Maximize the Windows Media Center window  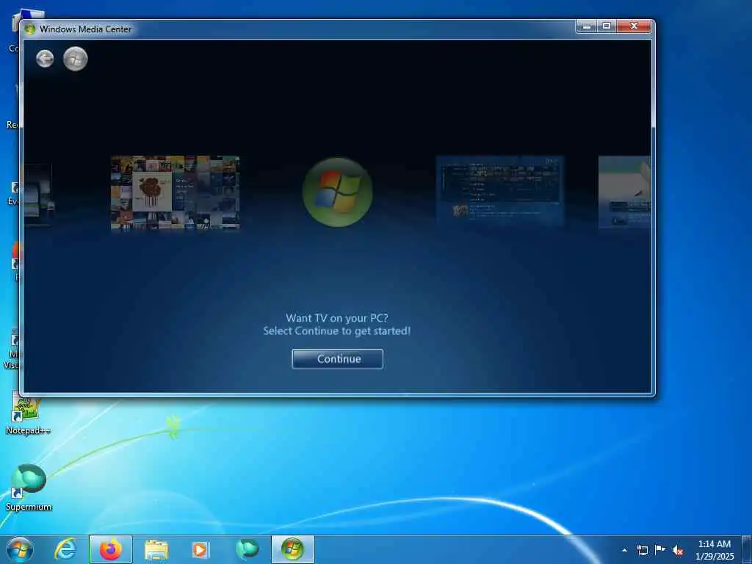[x=606, y=26]
